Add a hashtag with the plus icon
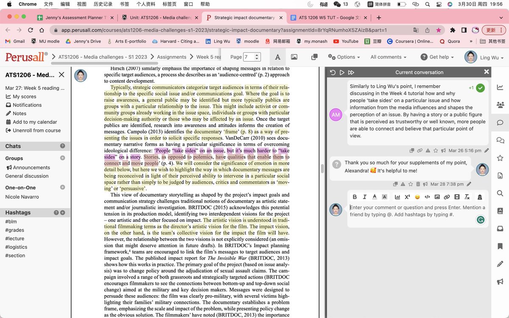This screenshot has height=318, width=509. click(x=62, y=212)
